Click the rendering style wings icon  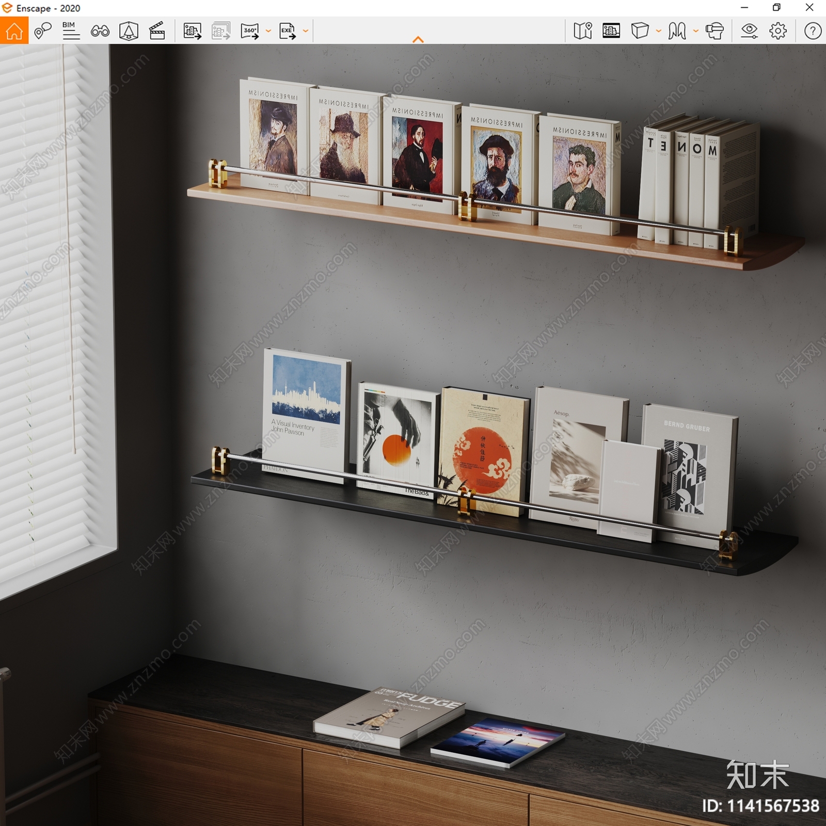tap(677, 31)
